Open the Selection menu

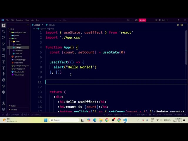pyautogui.click(x=20, y=20)
